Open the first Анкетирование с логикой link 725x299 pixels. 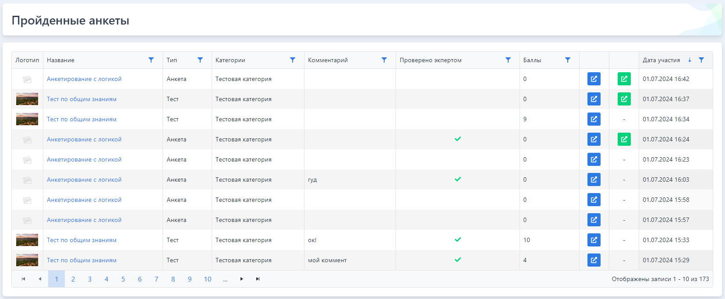click(x=84, y=79)
